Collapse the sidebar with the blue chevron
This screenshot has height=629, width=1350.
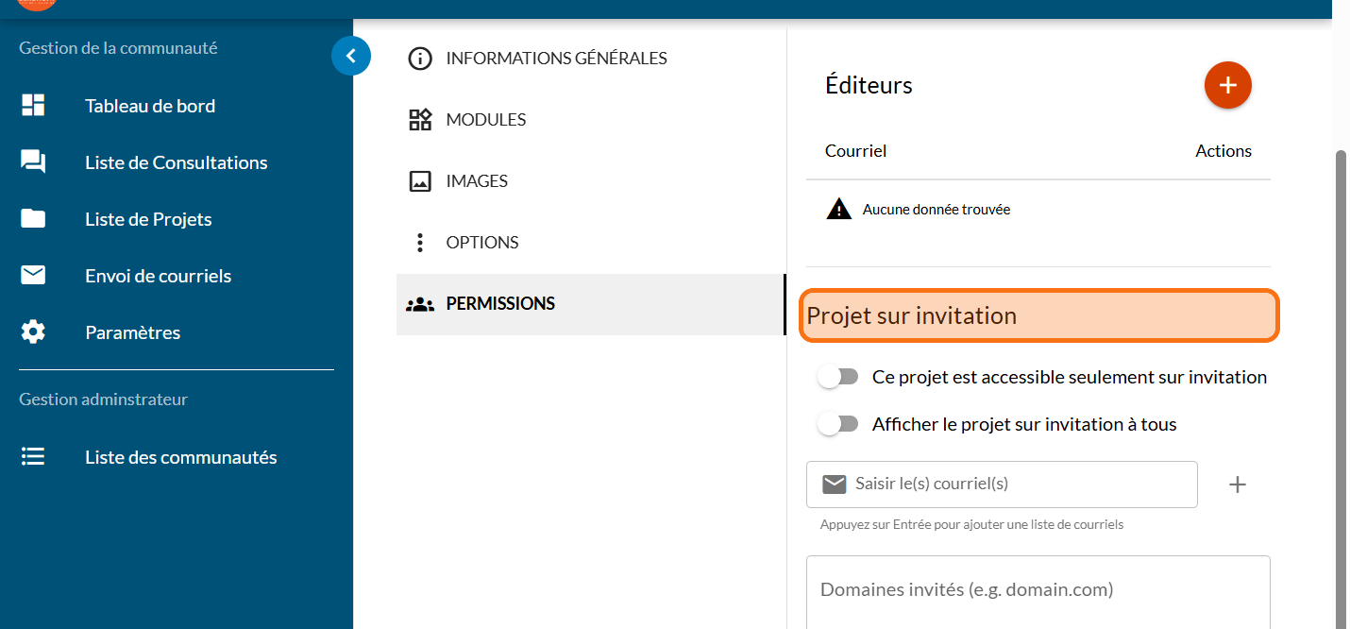tap(351, 57)
